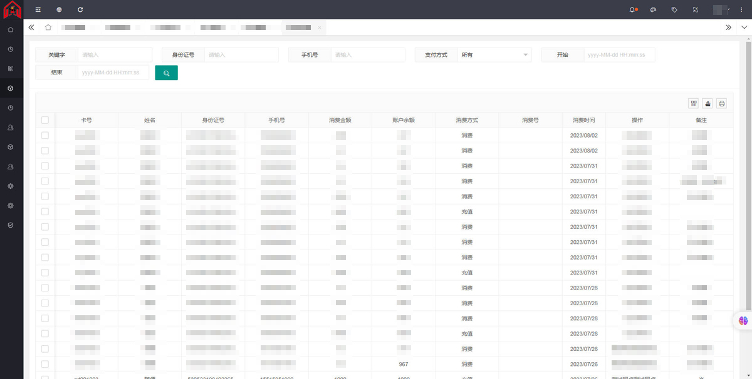This screenshot has width=752, height=379.
Task: Toggle fullscreen mode icon
Action: click(695, 9)
